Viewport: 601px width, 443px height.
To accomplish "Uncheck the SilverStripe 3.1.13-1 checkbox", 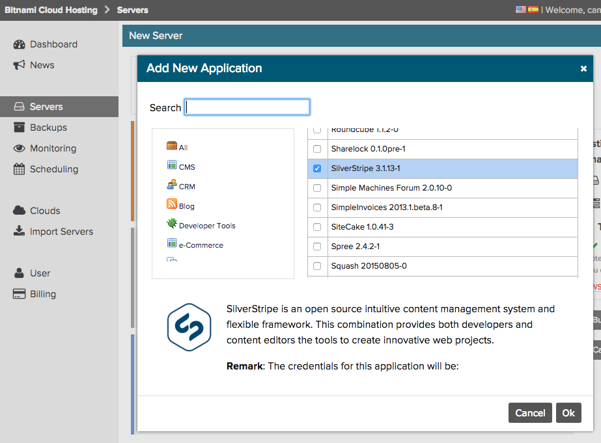I will (x=317, y=168).
